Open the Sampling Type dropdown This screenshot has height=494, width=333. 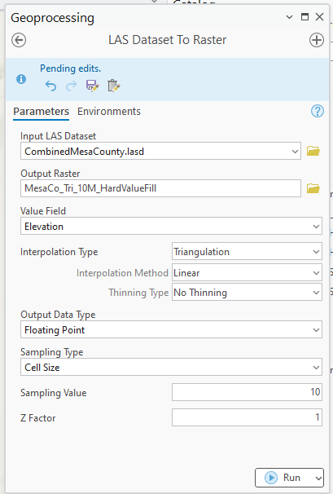(x=316, y=368)
